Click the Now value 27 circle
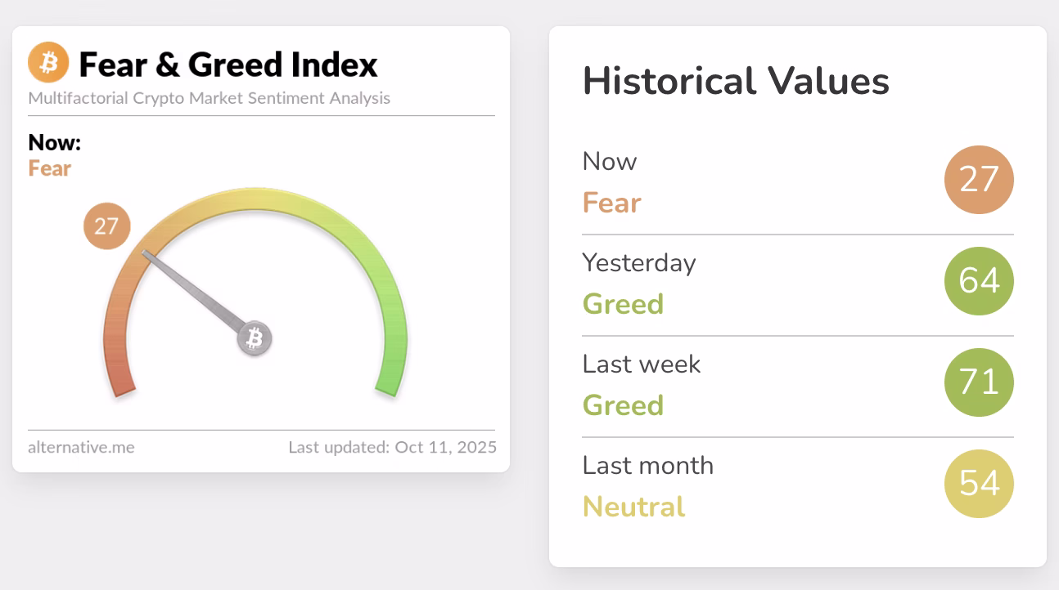This screenshot has height=590, width=1059. (979, 180)
